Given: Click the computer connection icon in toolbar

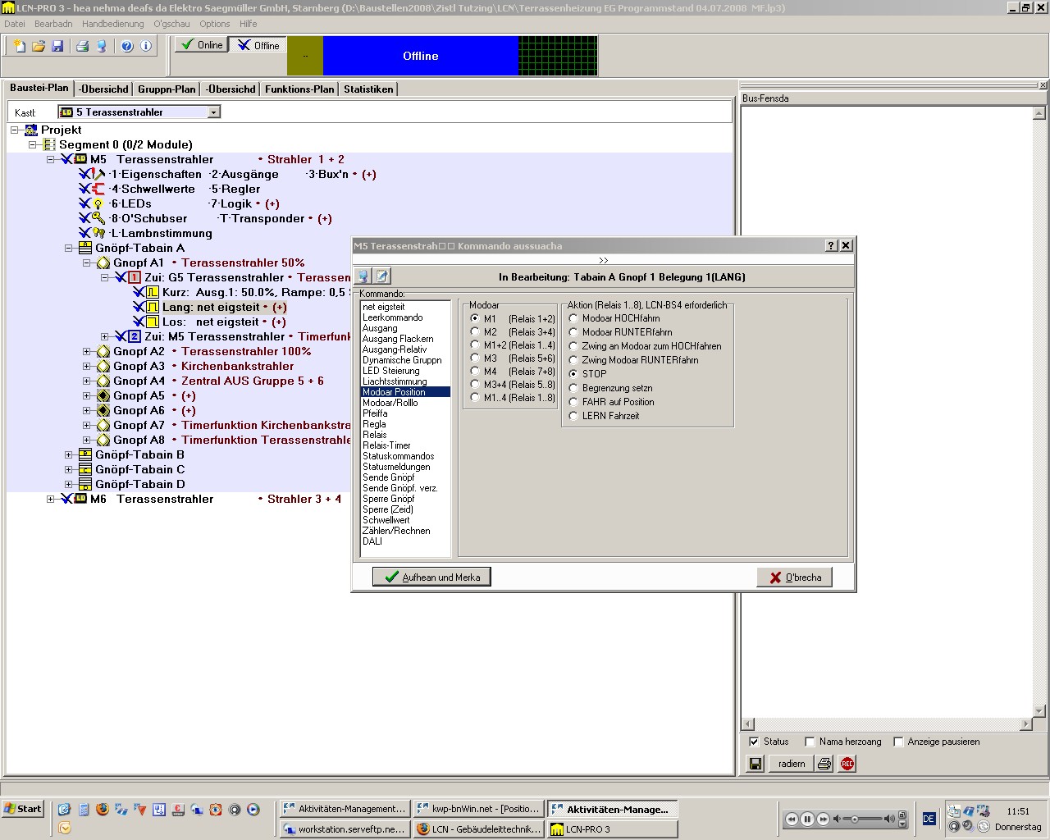Looking at the screenshot, I should (x=101, y=46).
